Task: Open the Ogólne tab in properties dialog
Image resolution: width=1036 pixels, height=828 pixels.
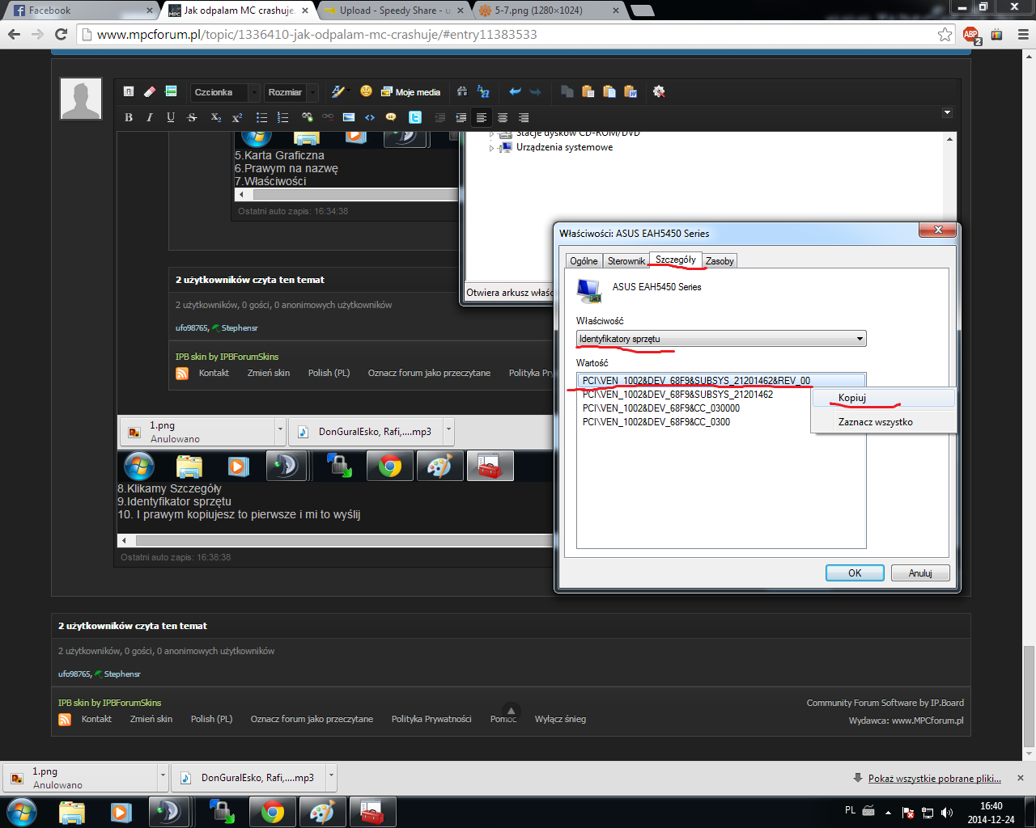Action: tap(584, 261)
